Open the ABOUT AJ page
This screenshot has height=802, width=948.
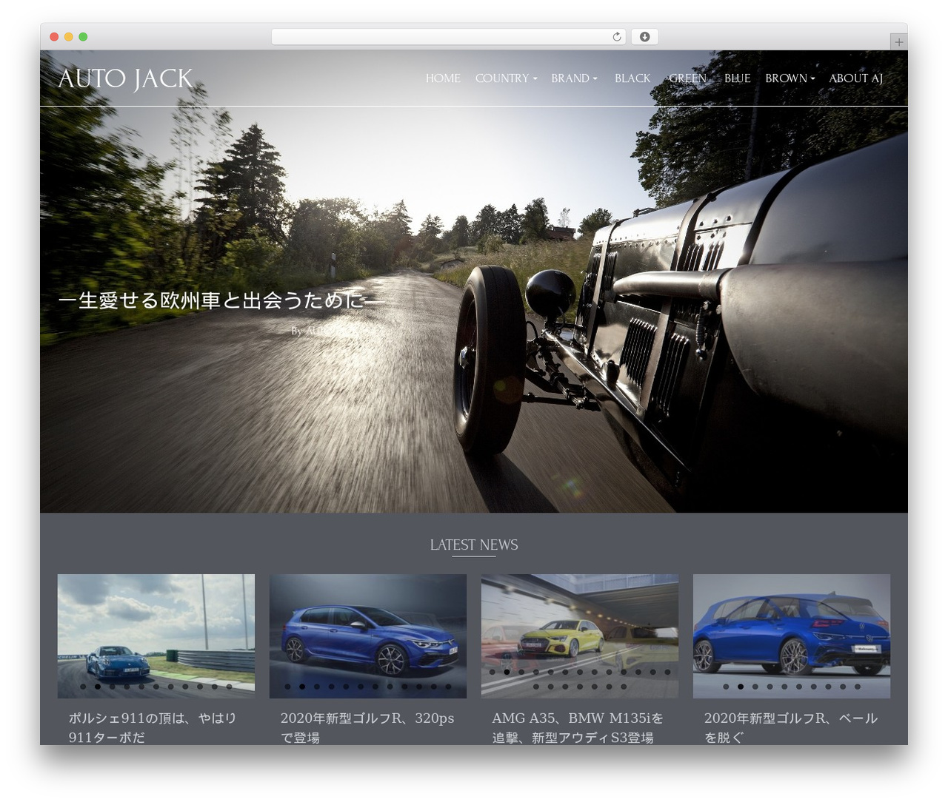point(855,78)
